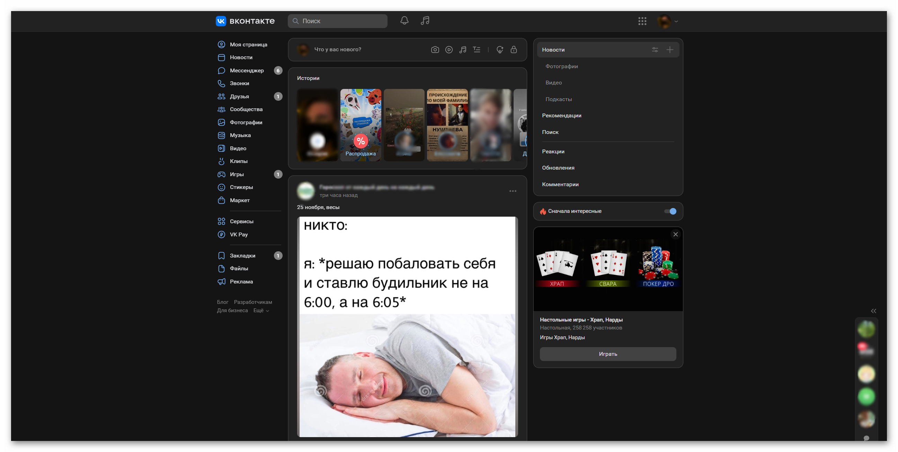The height and width of the screenshot is (452, 898).
Task: Click the search field Поиск
Action: [337, 21]
